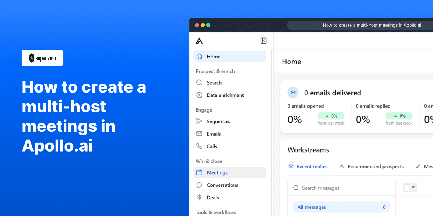Click the envelope icon beside emails delivered
This screenshot has width=433, height=216.
(x=293, y=93)
